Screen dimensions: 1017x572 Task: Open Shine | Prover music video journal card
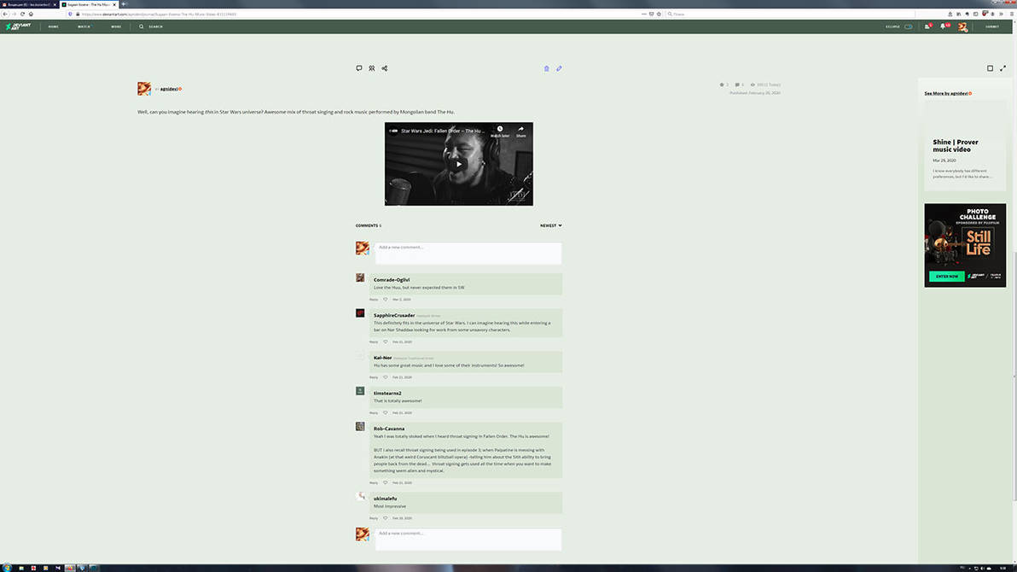(x=964, y=145)
